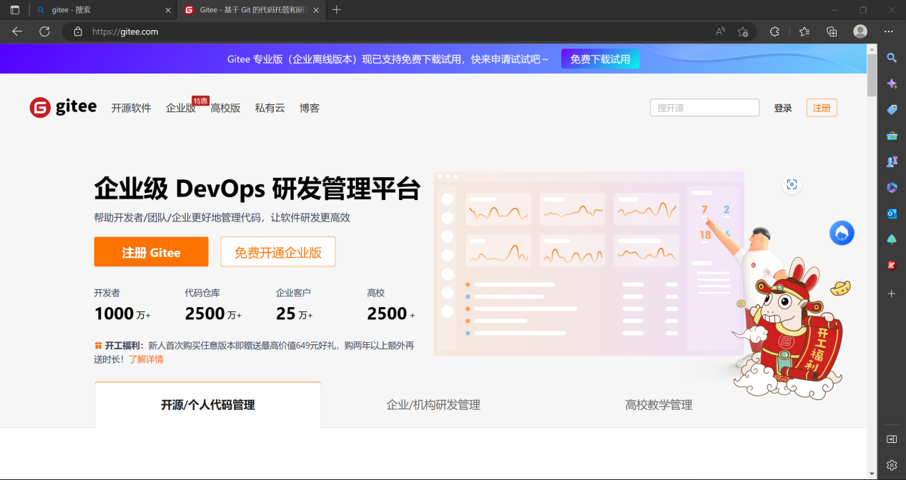Switch to the 企业/机构研发管理 tab
The height and width of the screenshot is (480, 906).
[x=432, y=404]
